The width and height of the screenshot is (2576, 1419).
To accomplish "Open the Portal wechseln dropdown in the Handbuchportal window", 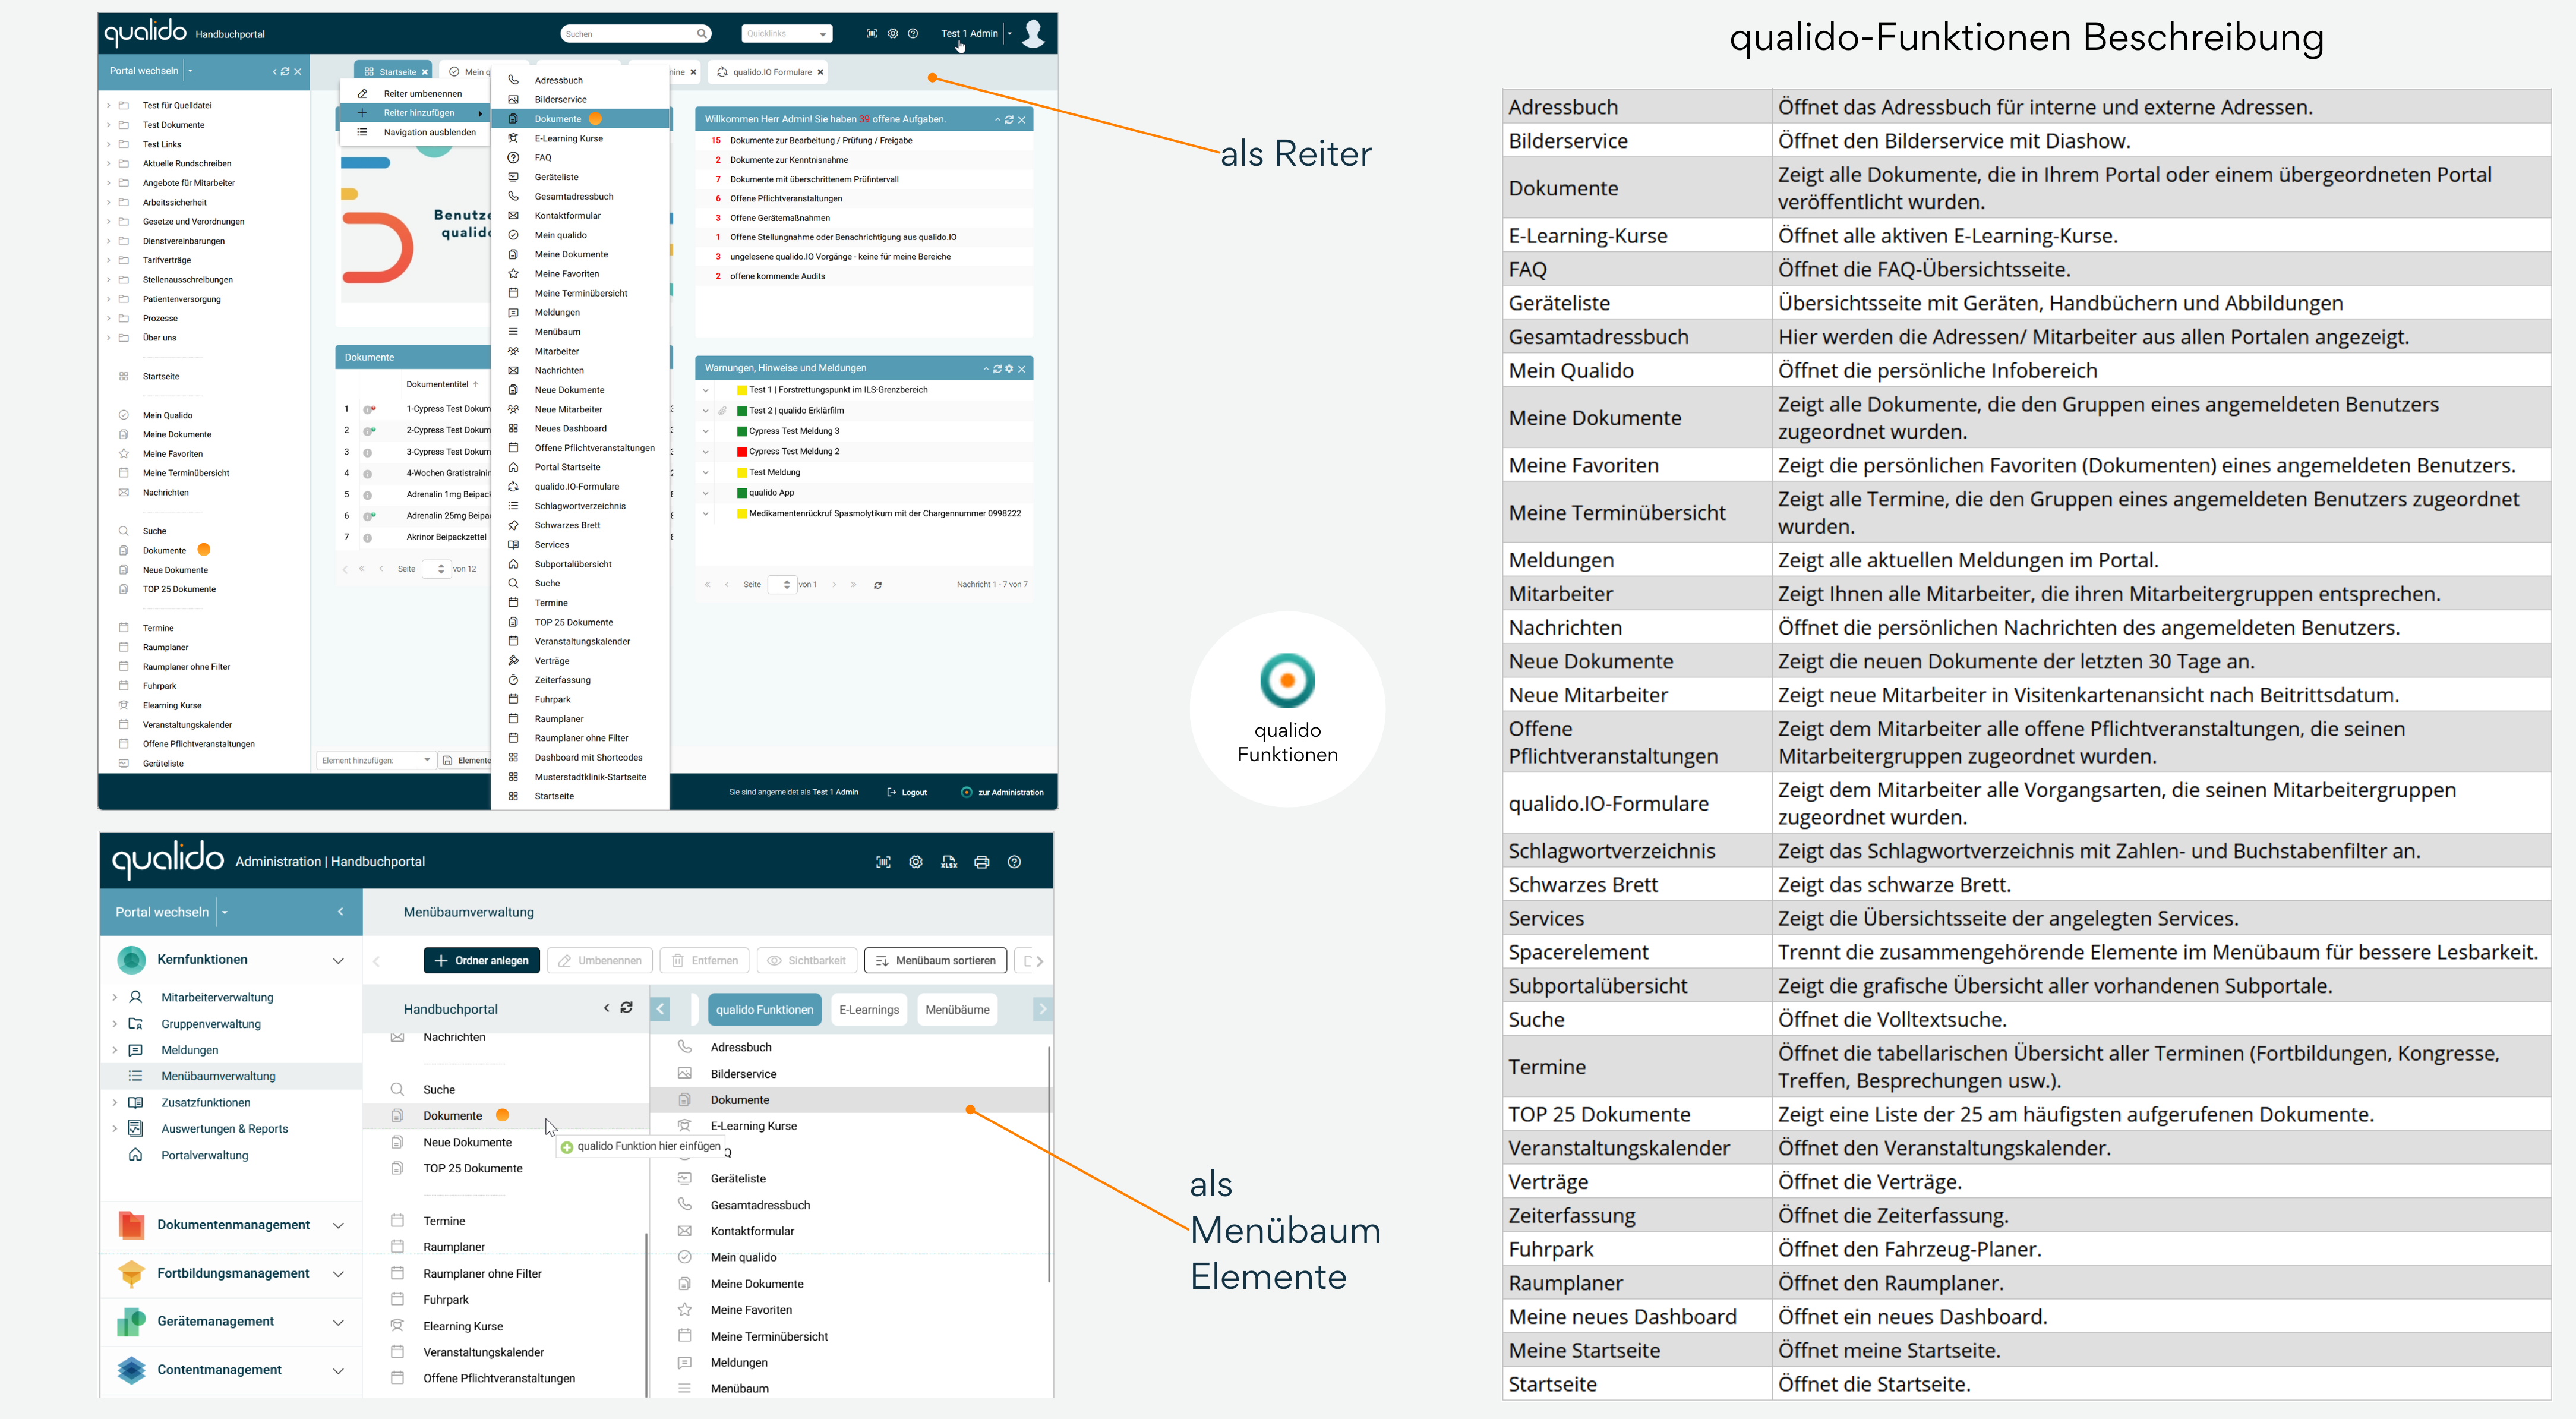I will (x=190, y=71).
